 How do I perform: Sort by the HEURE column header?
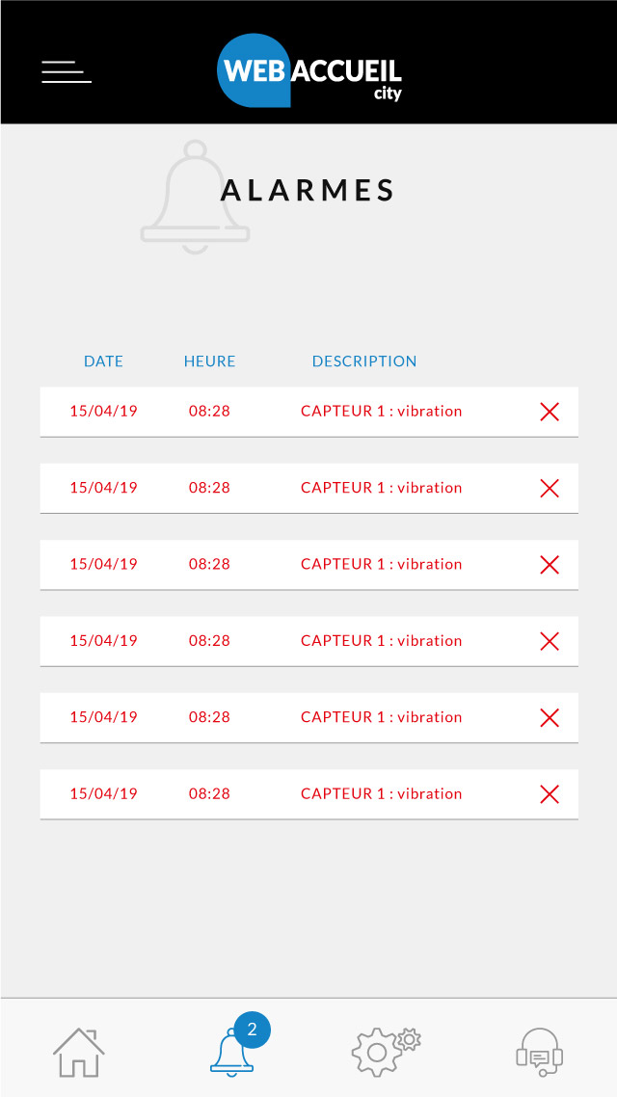pyautogui.click(x=209, y=361)
